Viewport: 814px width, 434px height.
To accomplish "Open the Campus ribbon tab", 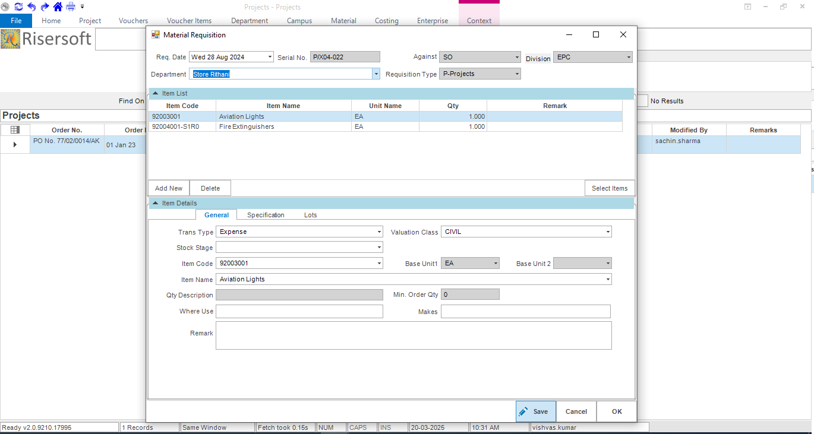I will (x=299, y=20).
